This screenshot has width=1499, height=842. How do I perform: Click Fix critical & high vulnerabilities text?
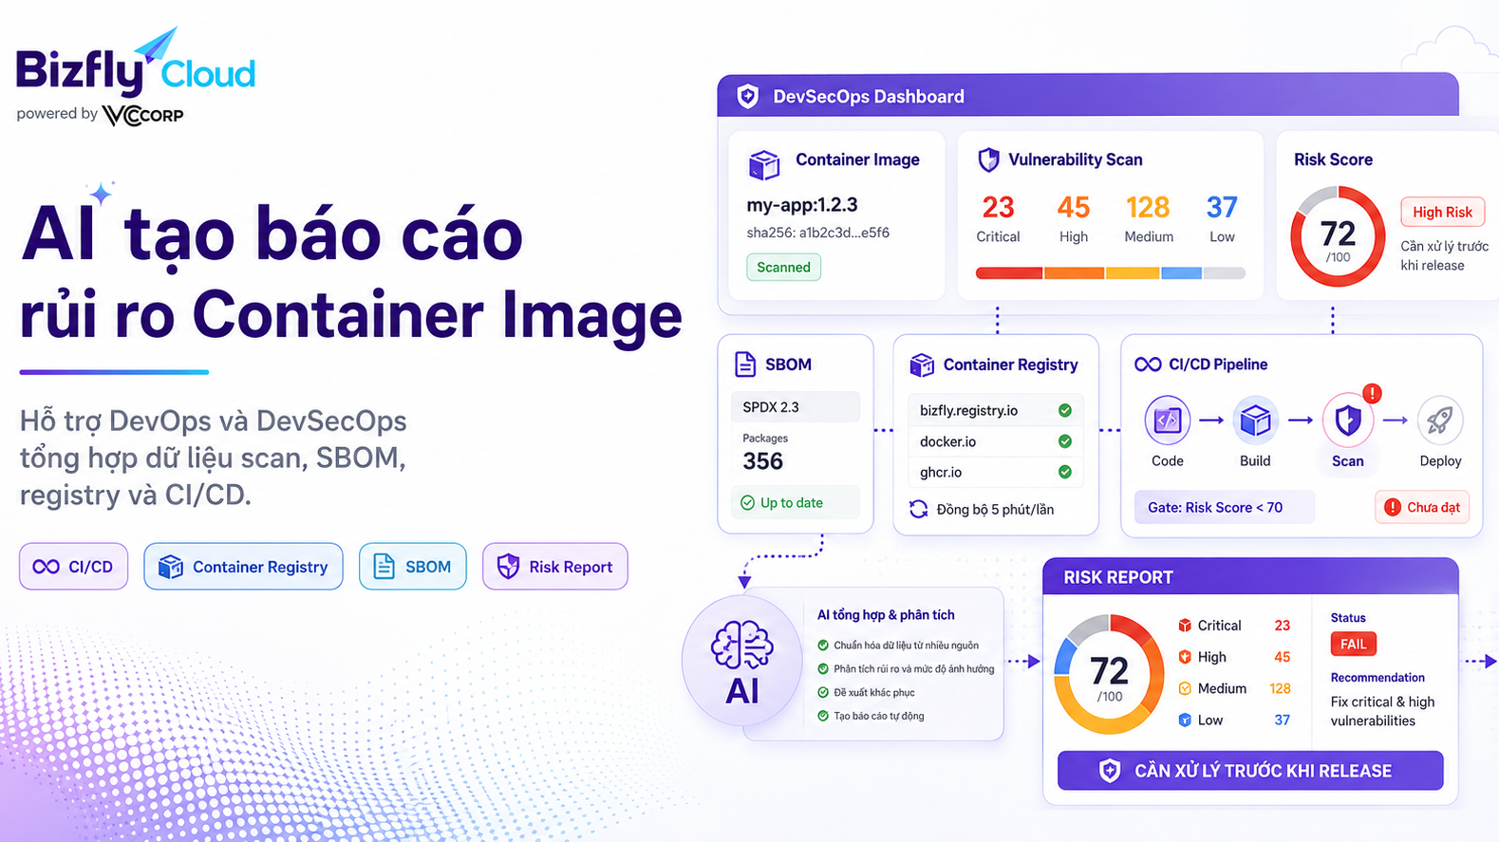pos(1382,711)
